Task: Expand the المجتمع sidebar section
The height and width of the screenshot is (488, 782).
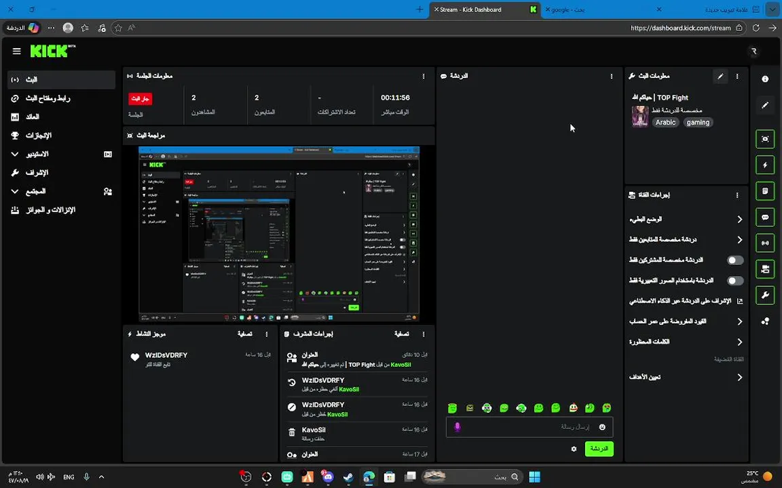Action: coord(61,191)
